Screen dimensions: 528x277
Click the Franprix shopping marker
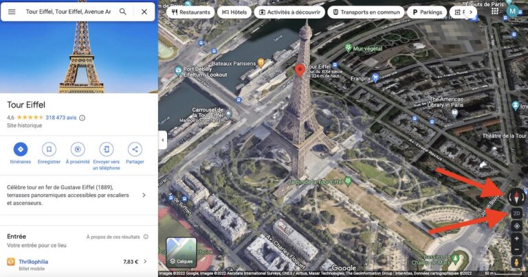(x=375, y=78)
